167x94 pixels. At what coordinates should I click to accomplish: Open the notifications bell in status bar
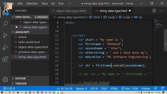tap(162, 89)
